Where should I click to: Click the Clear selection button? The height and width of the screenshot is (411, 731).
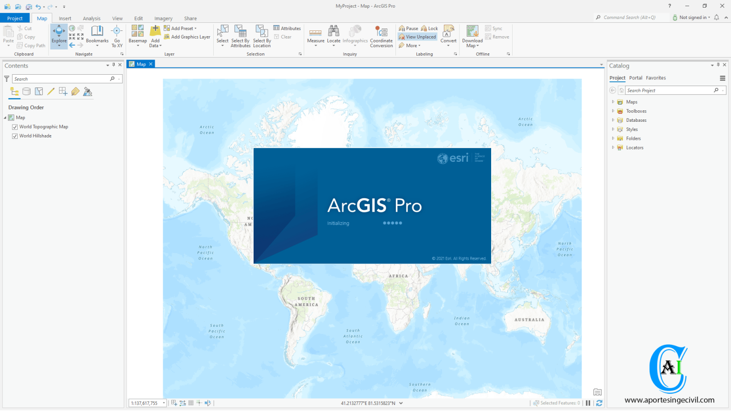pyautogui.click(x=286, y=36)
